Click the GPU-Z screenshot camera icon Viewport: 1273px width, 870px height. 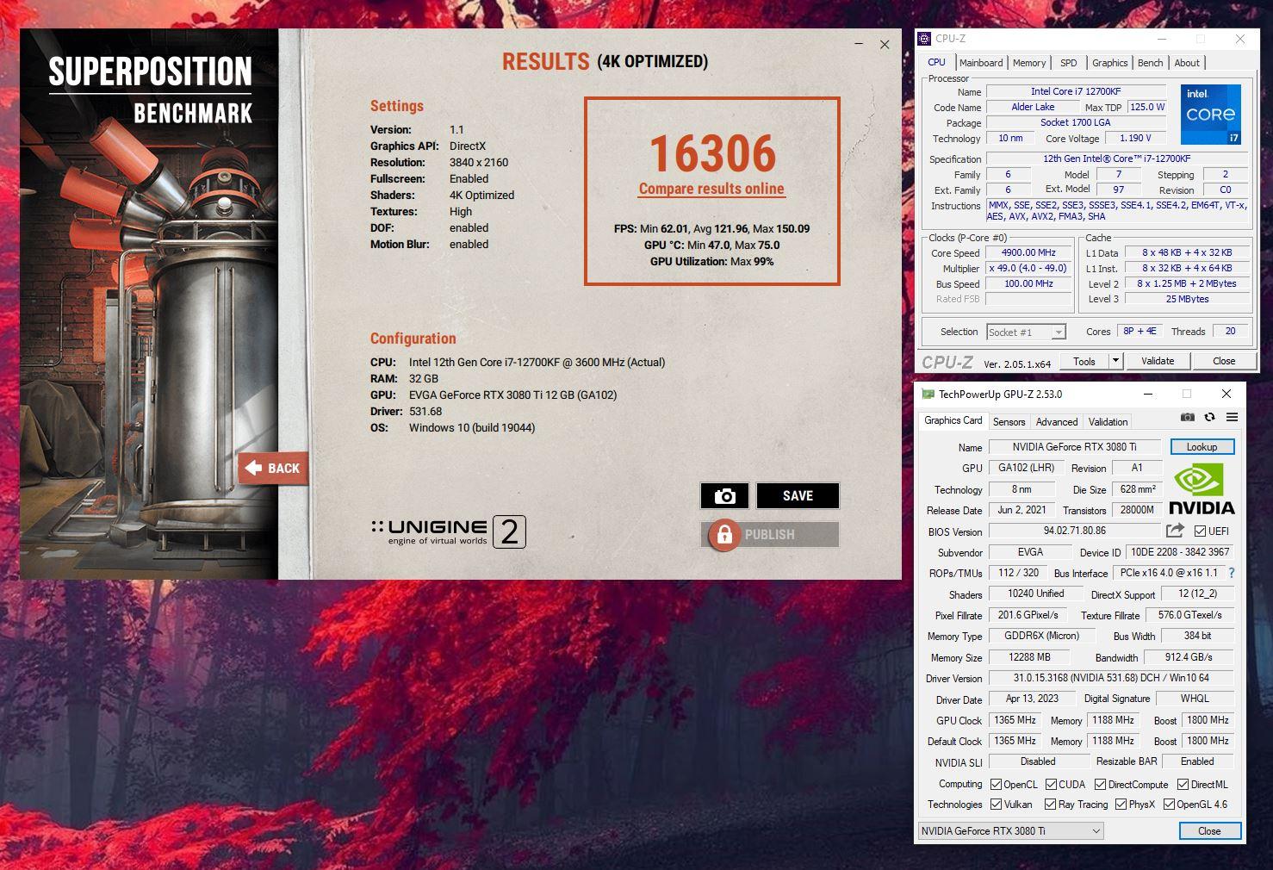click(x=1187, y=418)
